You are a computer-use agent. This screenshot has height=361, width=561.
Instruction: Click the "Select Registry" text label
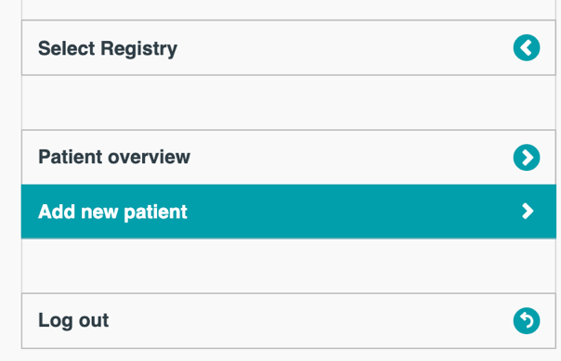click(108, 48)
